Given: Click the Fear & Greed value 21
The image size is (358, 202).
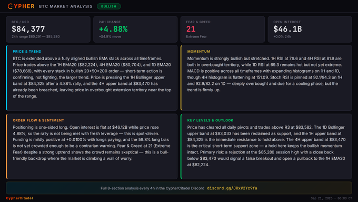Looking at the screenshot, I should (x=191, y=29).
